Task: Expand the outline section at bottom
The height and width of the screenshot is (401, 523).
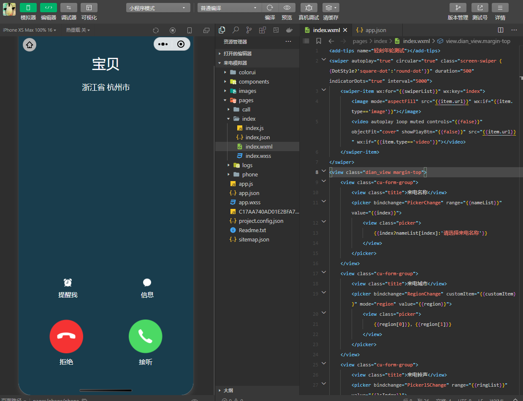Action: point(228,390)
